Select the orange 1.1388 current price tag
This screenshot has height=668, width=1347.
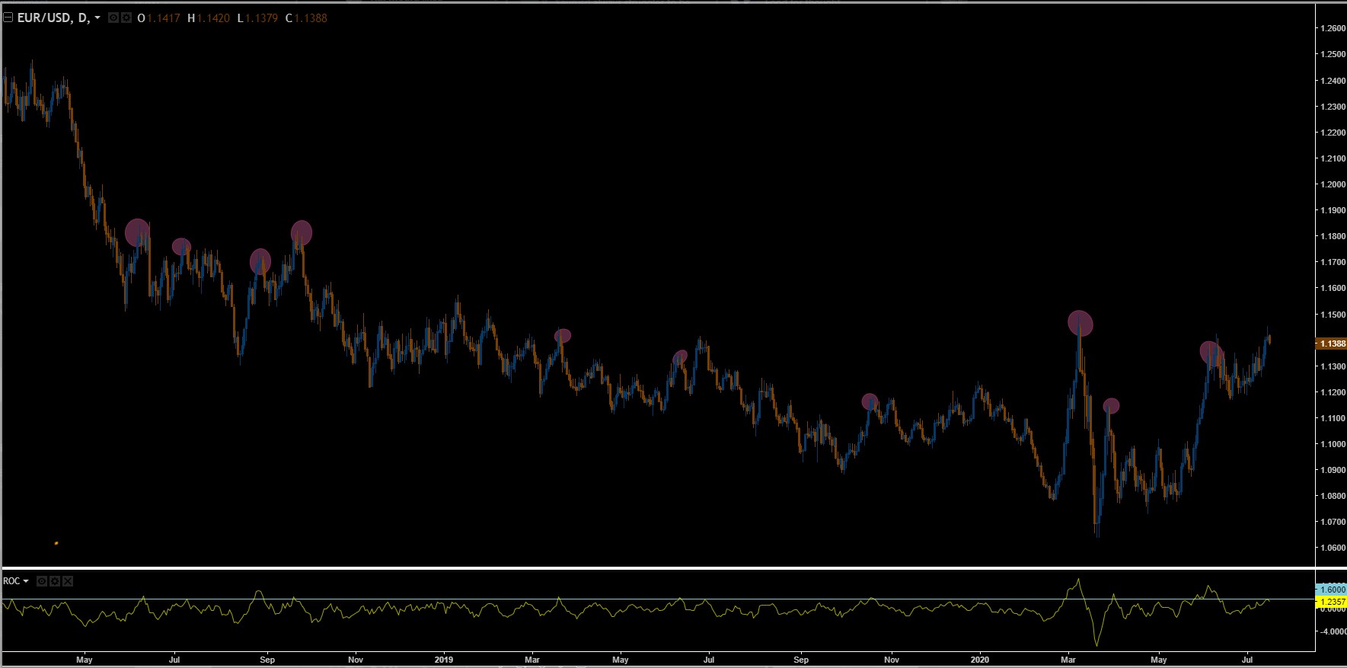click(x=1332, y=344)
